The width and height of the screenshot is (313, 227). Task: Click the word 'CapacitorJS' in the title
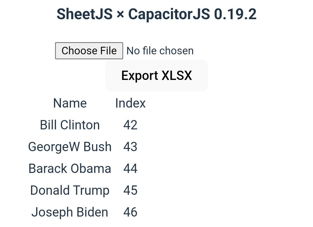(169, 14)
